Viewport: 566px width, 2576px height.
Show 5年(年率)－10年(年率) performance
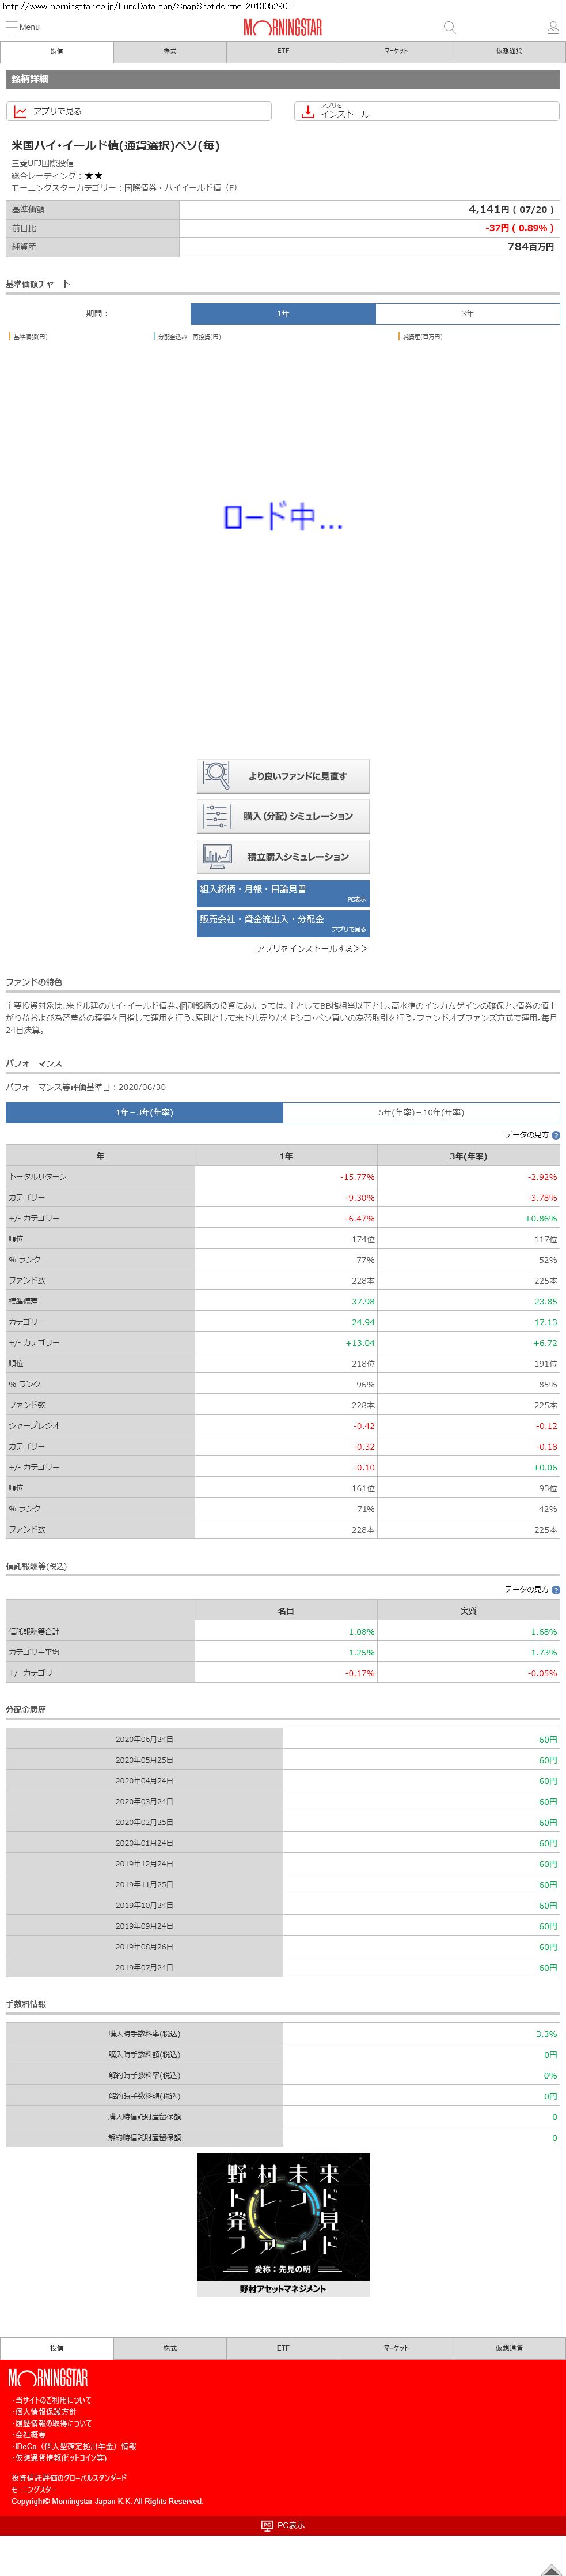[420, 1112]
